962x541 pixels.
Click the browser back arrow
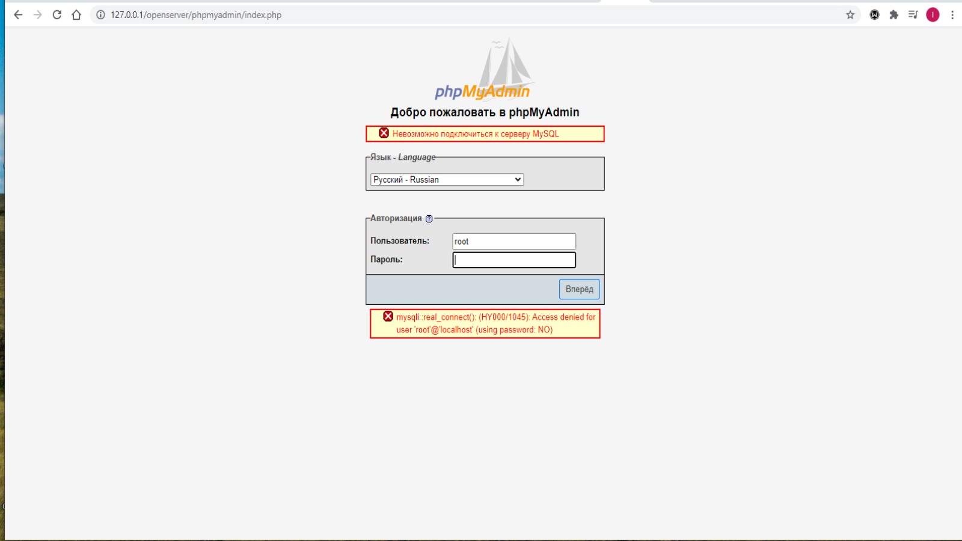(x=18, y=15)
